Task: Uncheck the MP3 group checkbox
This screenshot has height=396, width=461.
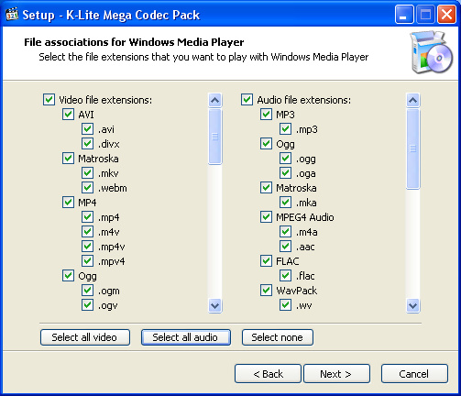Action: point(266,115)
